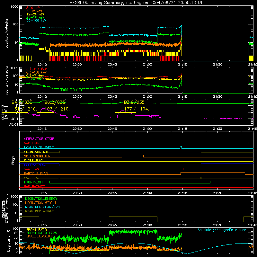Click the SC_TRANSMITTER flag label
The image size is (257, 257).
(x=37, y=156)
